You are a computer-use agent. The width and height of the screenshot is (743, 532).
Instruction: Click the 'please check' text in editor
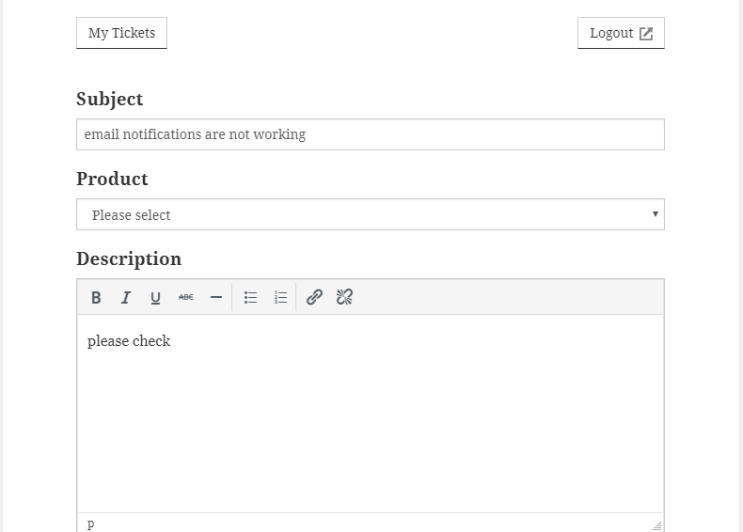pos(129,341)
